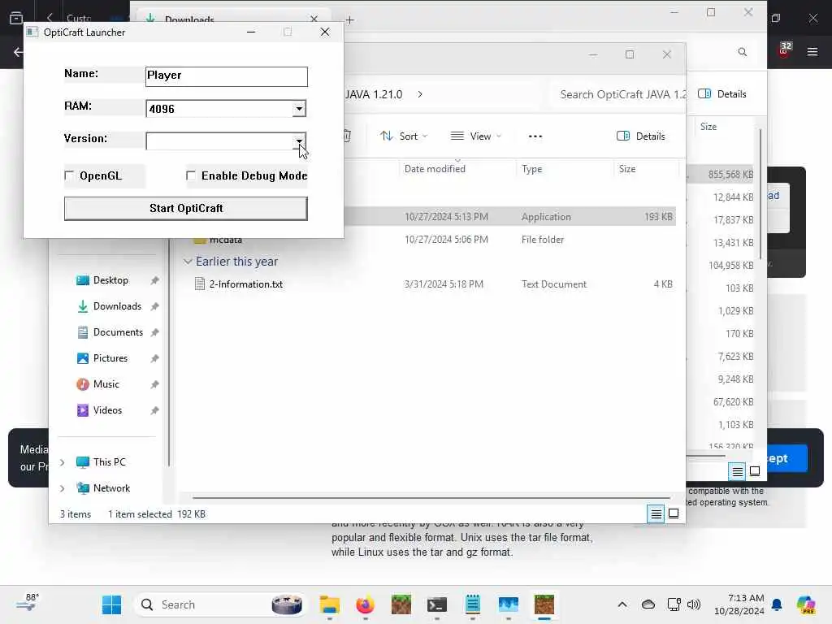
Task: Tick the Enable Debug Mode checkbox
Action: (x=191, y=175)
